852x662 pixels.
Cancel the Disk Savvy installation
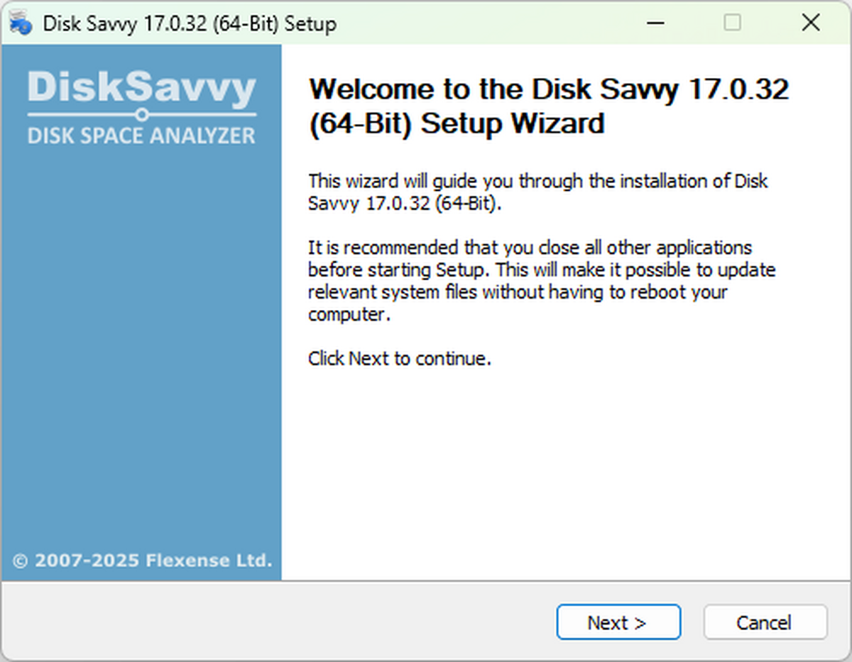765,622
